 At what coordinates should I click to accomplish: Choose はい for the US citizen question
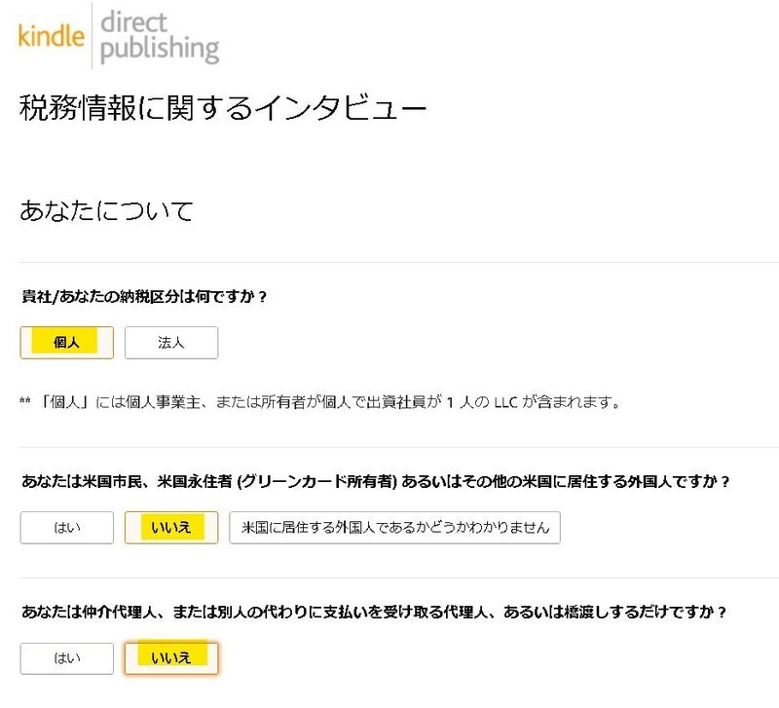pos(66,528)
